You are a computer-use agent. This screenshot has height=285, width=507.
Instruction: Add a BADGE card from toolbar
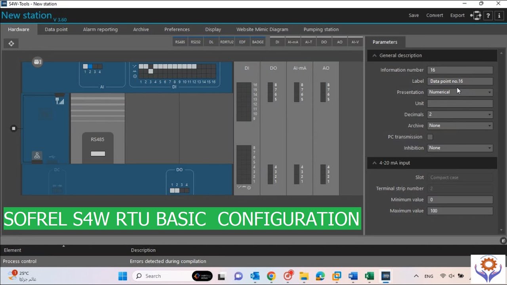pos(258,42)
